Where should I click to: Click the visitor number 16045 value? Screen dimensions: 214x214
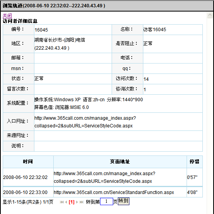tap(41, 30)
